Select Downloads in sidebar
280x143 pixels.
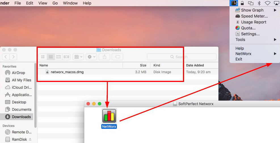(17, 117)
